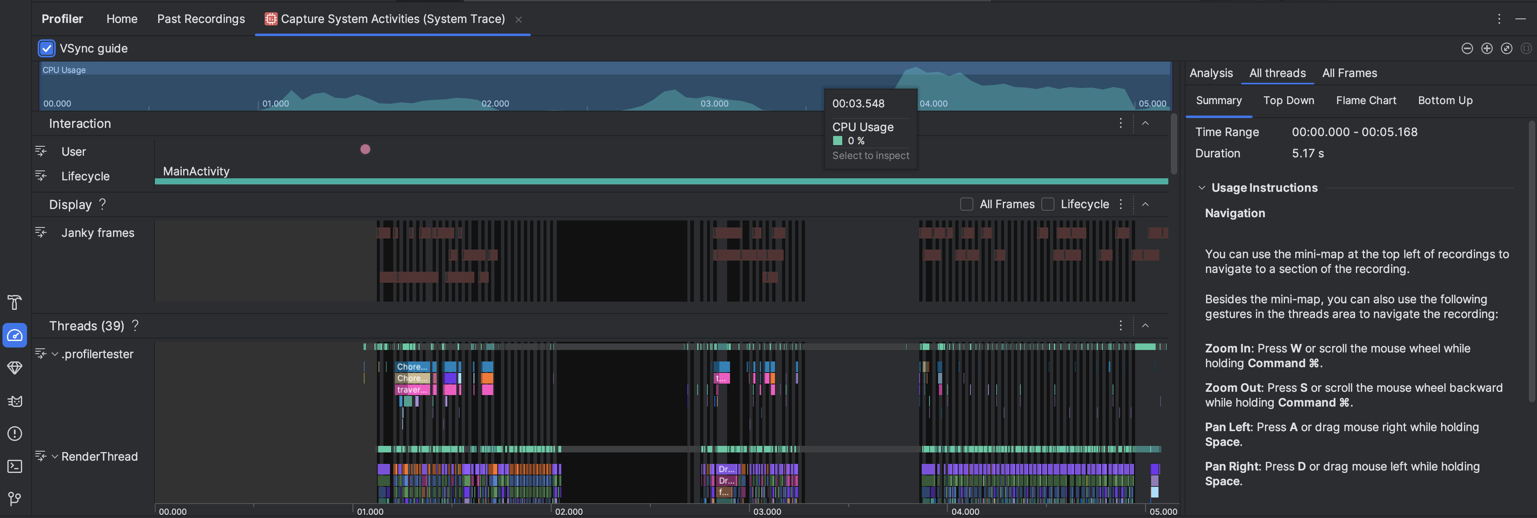Close the Capture System Activities tab
Screen dimensions: 1537x518
click(x=519, y=20)
